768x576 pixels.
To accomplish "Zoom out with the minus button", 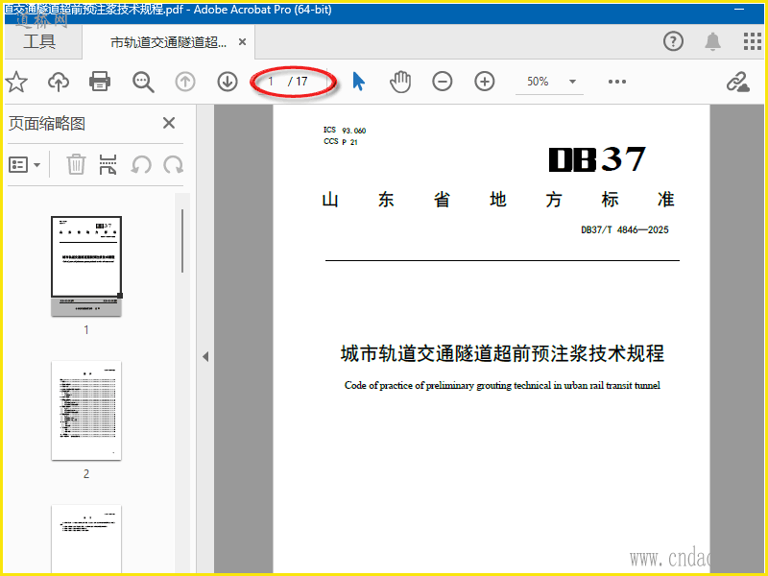I will pyautogui.click(x=443, y=82).
